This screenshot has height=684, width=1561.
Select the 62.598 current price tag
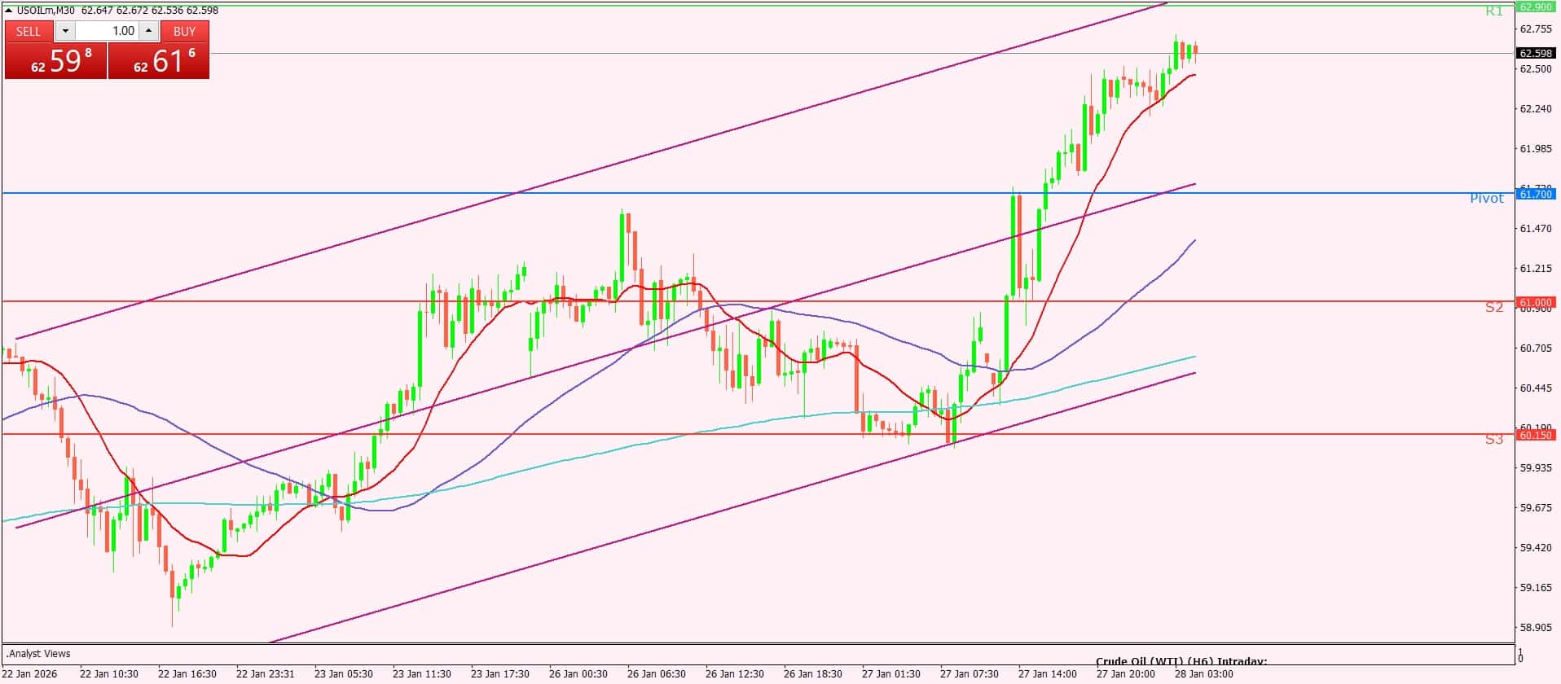1537,54
